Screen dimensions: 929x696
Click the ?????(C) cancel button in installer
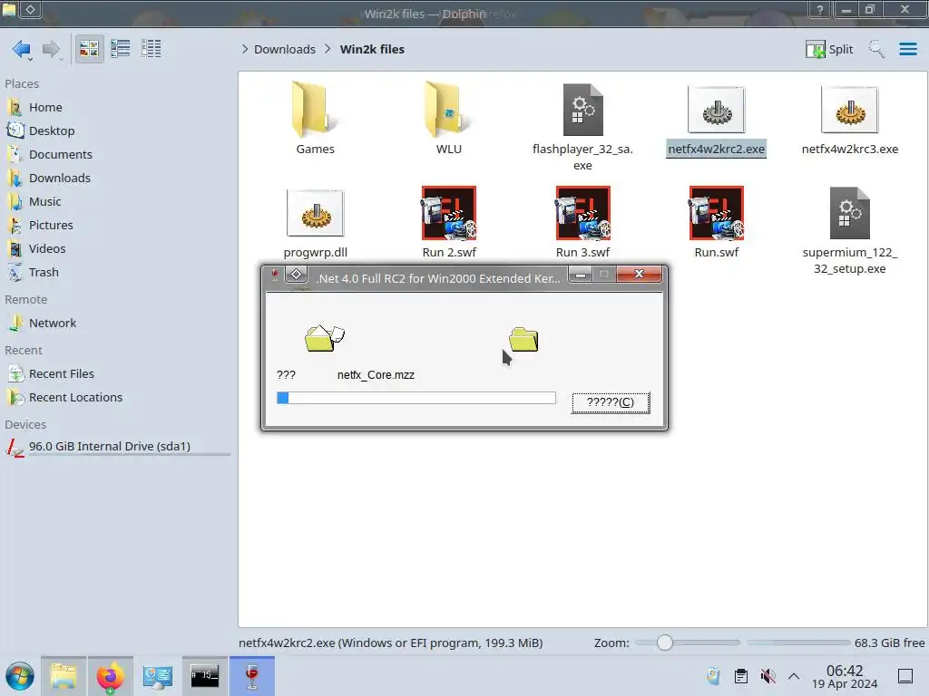point(611,402)
